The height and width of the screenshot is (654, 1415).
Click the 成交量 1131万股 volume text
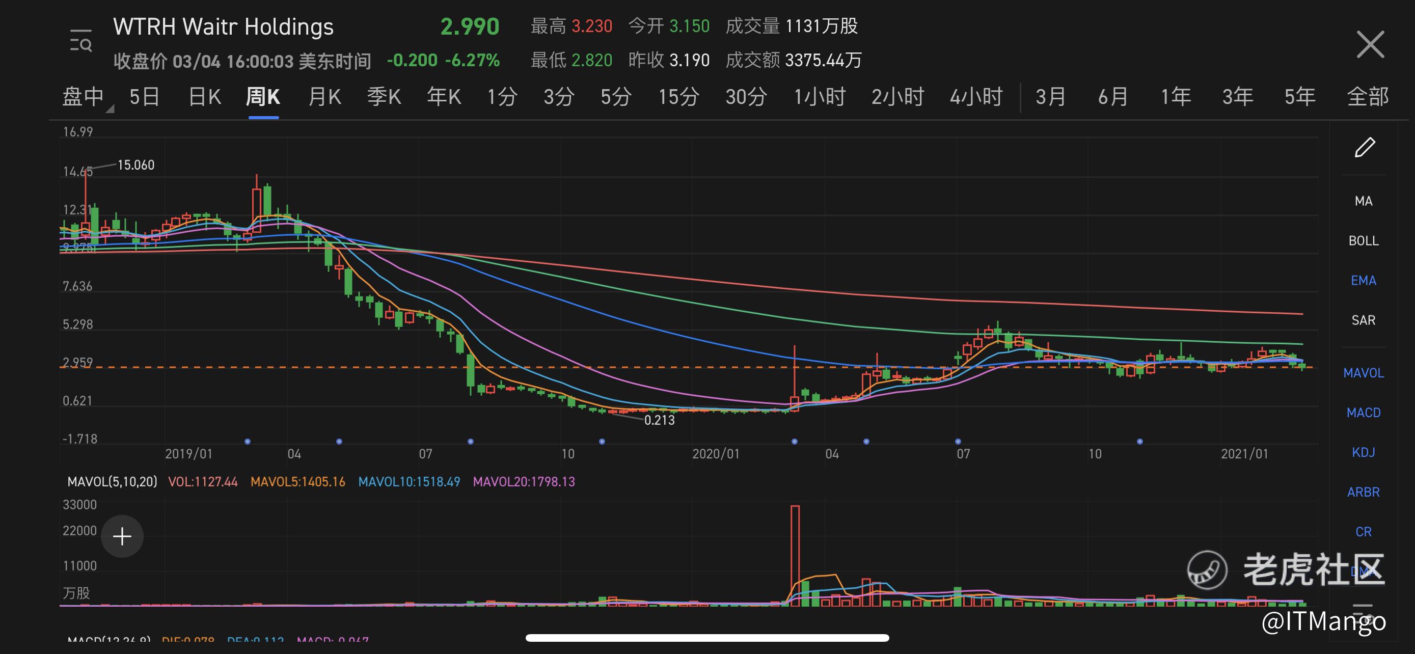click(x=792, y=26)
